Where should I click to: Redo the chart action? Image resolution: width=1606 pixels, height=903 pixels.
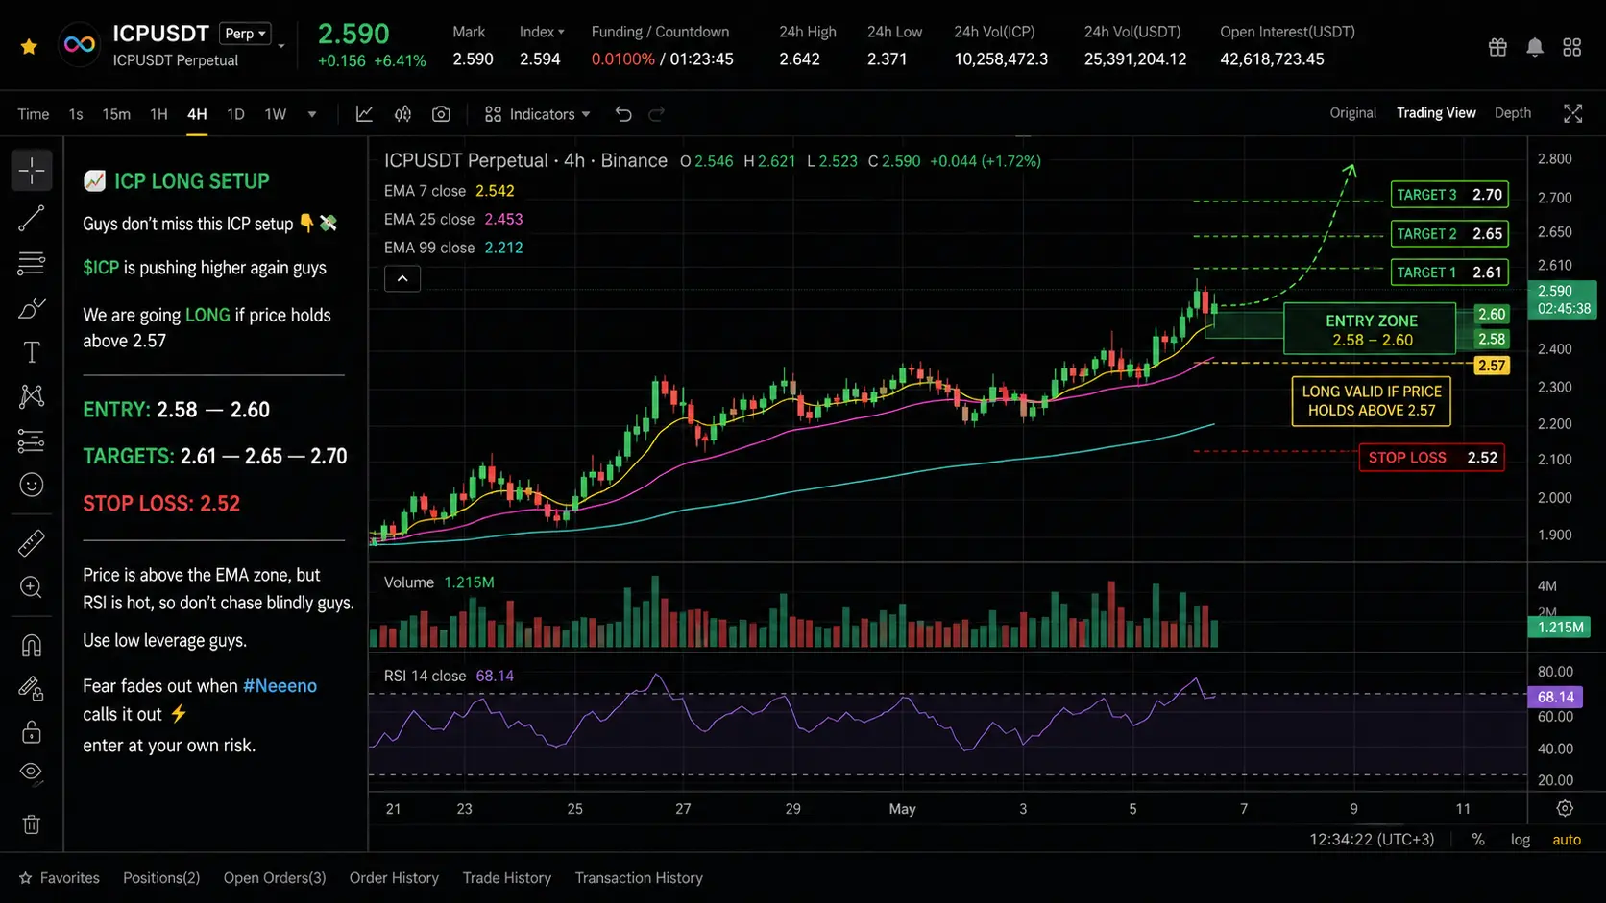(x=657, y=114)
